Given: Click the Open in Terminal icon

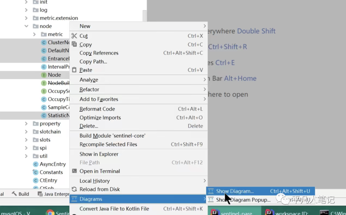Looking at the screenshot, I should (74, 171).
